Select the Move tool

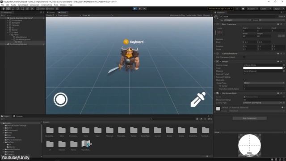(x=8, y=8)
